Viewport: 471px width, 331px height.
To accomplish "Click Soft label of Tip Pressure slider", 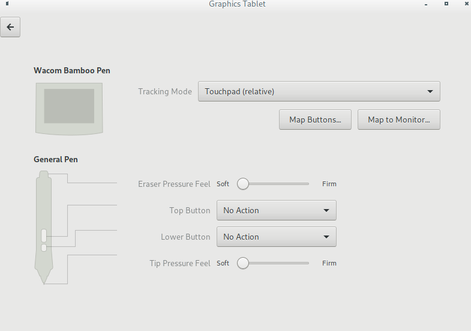I will point(223,263).
